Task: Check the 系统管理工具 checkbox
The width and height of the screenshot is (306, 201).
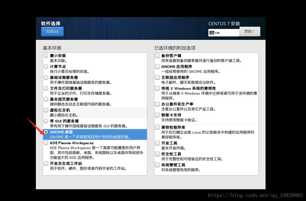Action: point(157,165)
